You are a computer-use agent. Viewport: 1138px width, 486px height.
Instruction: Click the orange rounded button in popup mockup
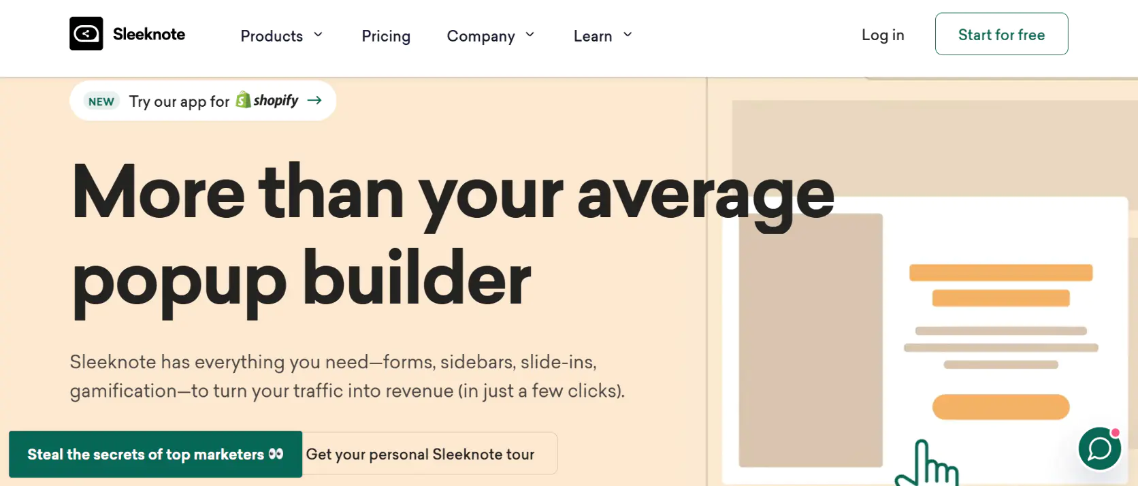point(1001,407)
